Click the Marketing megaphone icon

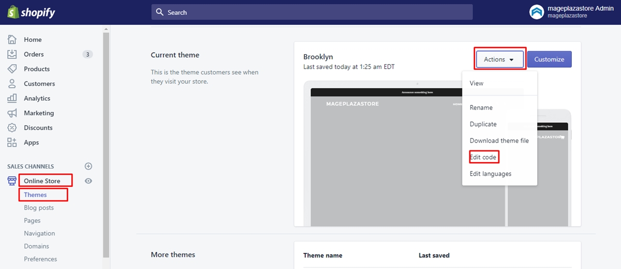tap(12, 113)
